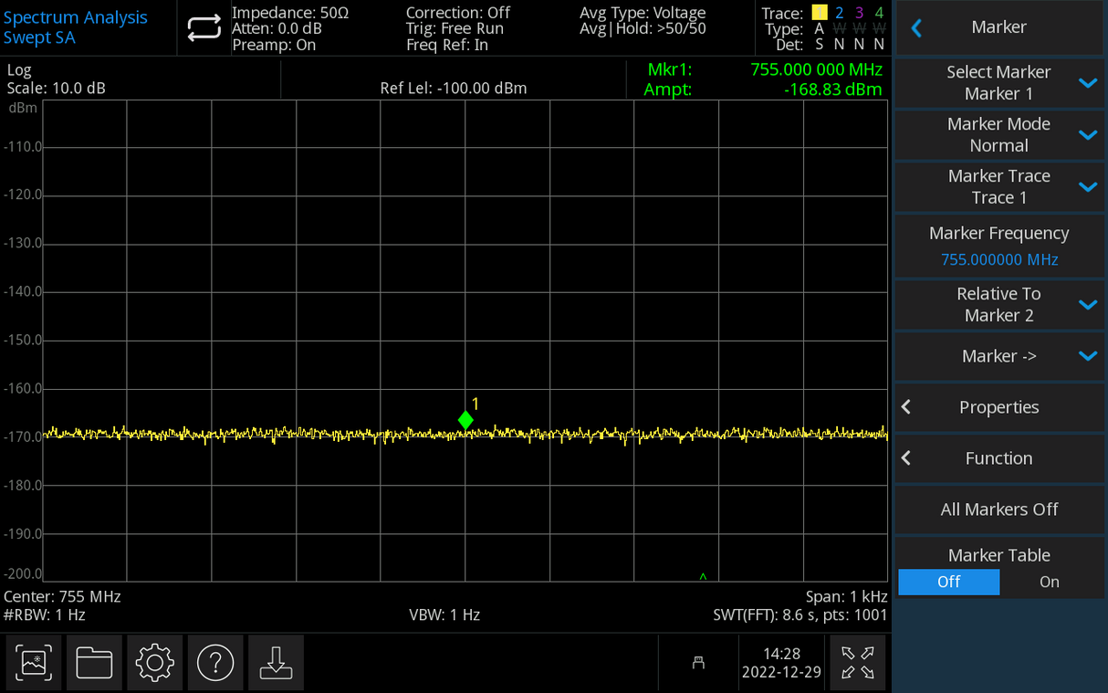Turn the Marker Table On
The width and height of the screenshot is (1108, 693).
[x=1048, y=582]
